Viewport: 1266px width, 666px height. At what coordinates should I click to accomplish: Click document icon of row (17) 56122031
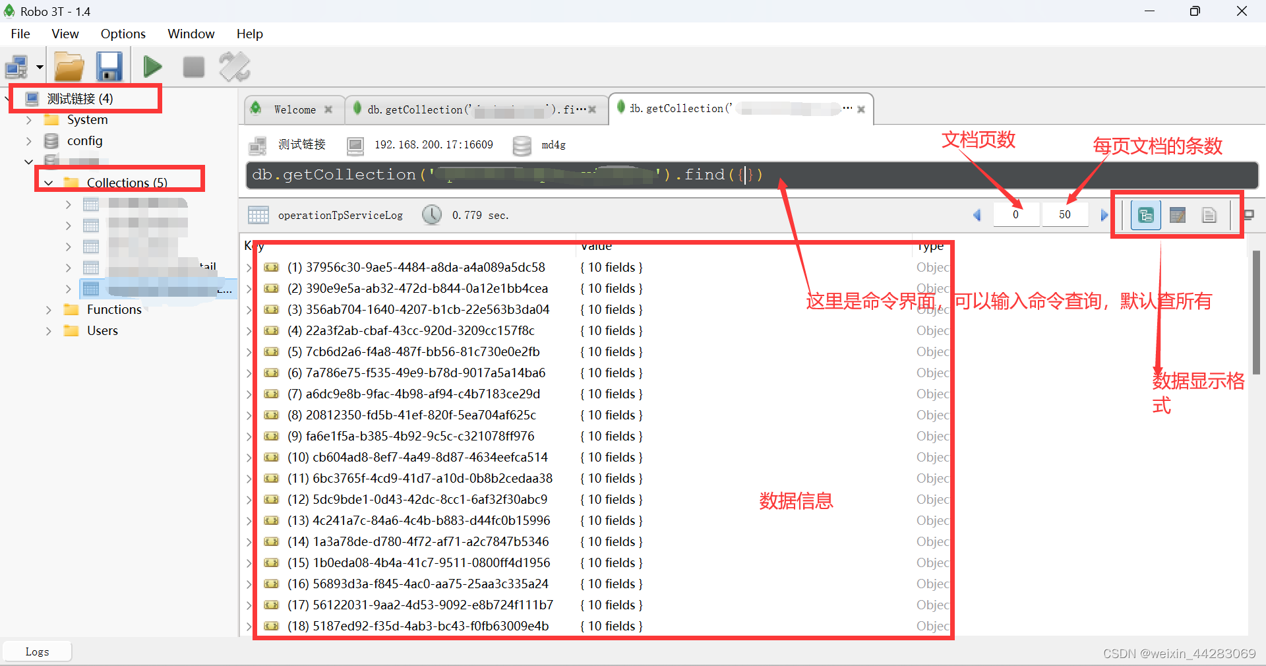(271, 605)
